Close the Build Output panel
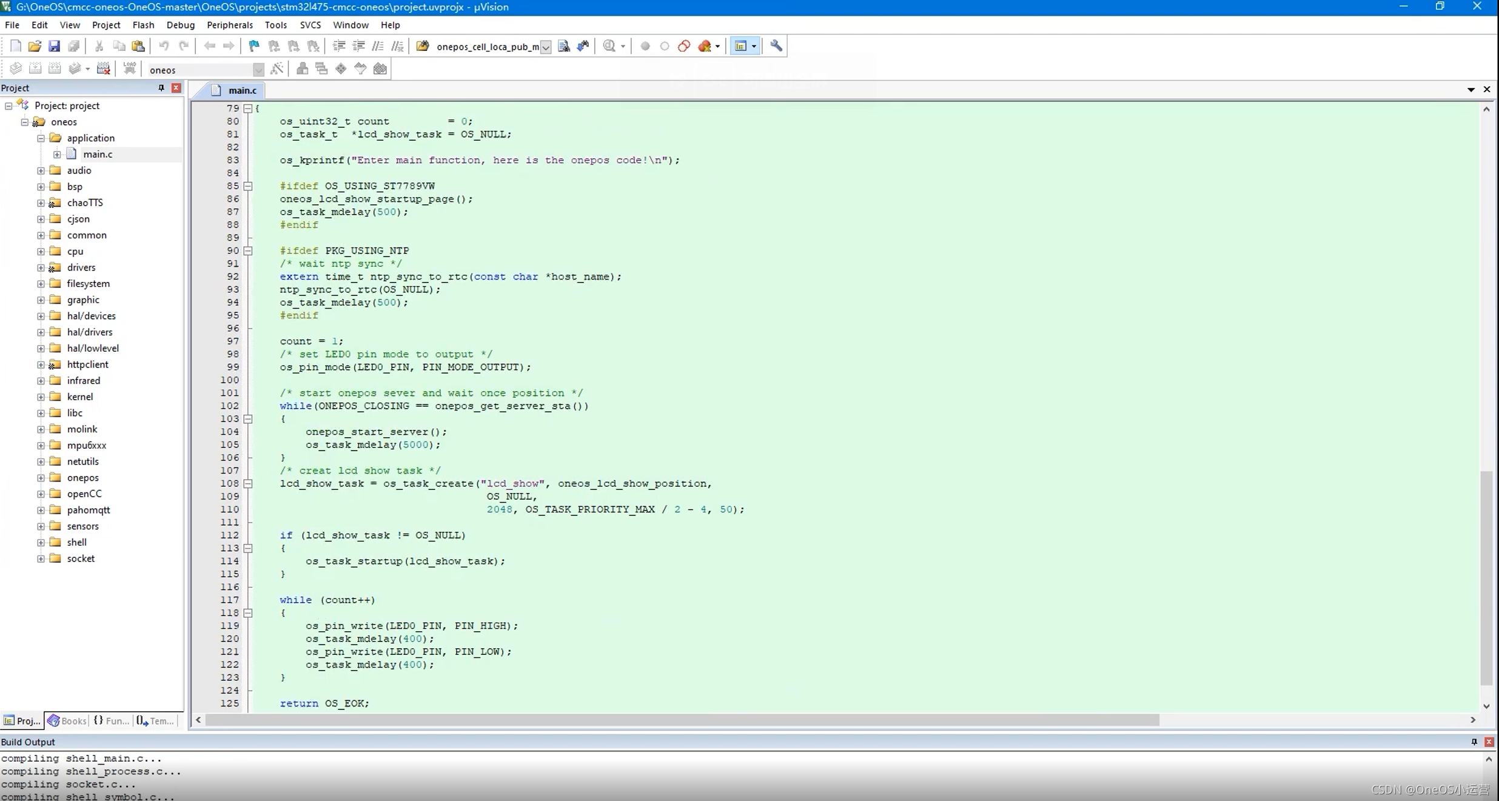The height and width of the screenshot is (801, 1499). [1489, 742]
